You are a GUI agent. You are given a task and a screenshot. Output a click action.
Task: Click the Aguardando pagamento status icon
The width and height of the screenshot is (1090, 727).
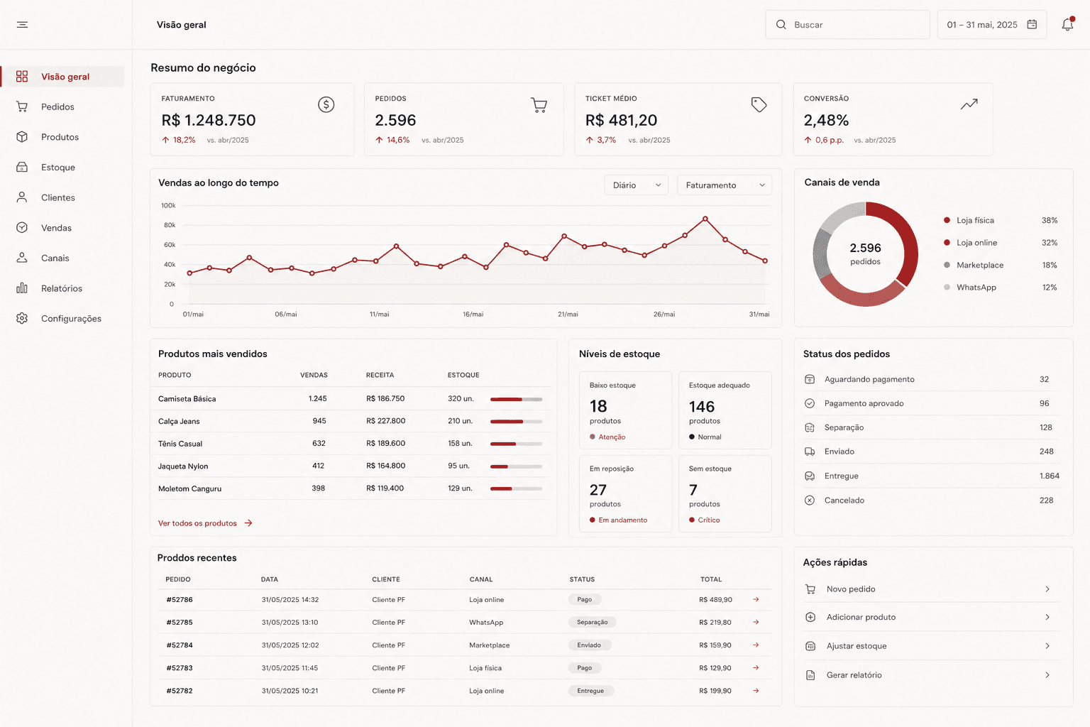tap(809, 379)
